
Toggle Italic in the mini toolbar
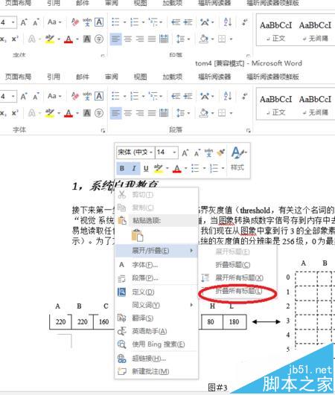point(134,168)
